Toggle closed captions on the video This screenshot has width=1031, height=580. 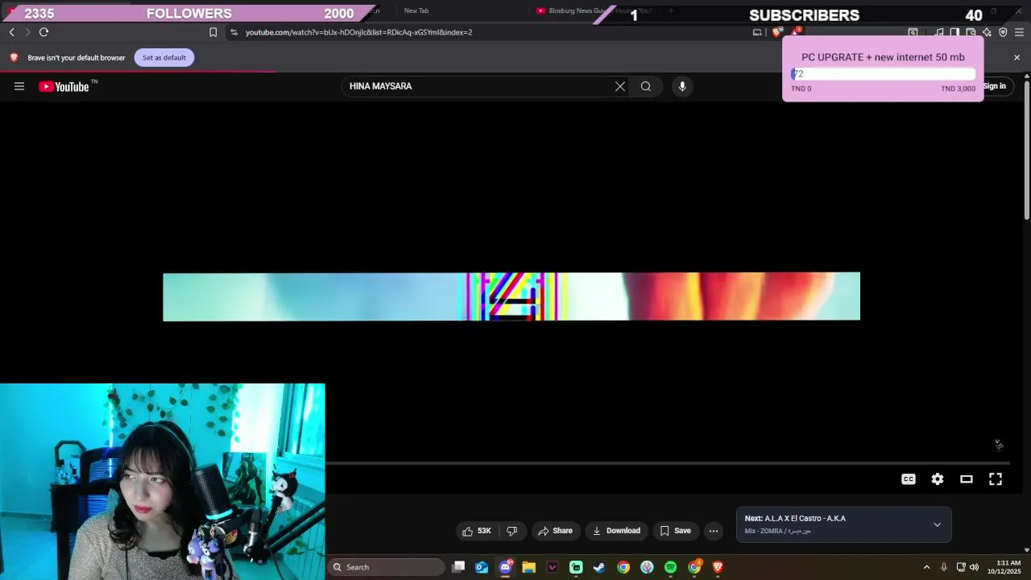click(909, 479)
